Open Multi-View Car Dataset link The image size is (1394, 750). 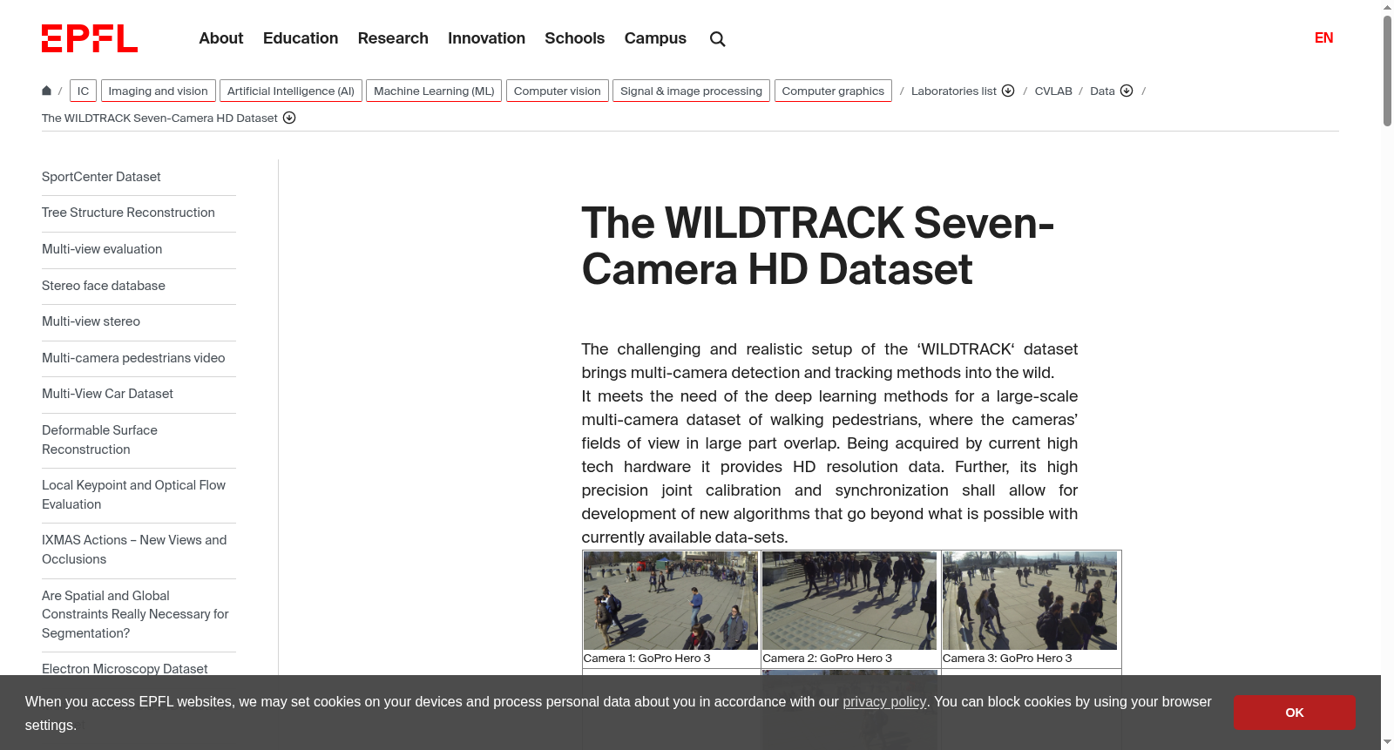click(107, 394)
